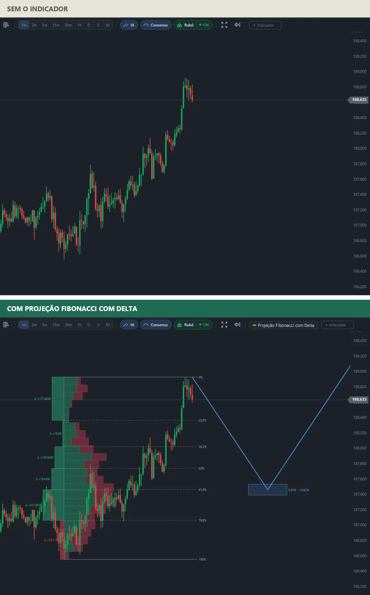Click the IA button in top chart
This screenshot has height=595, width=370.
(129, 25)
